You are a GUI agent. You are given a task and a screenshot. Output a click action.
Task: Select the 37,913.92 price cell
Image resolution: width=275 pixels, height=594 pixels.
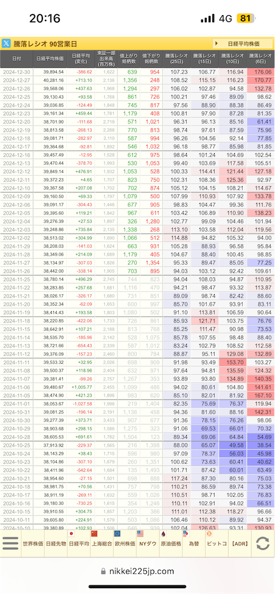tap(50, 446)
